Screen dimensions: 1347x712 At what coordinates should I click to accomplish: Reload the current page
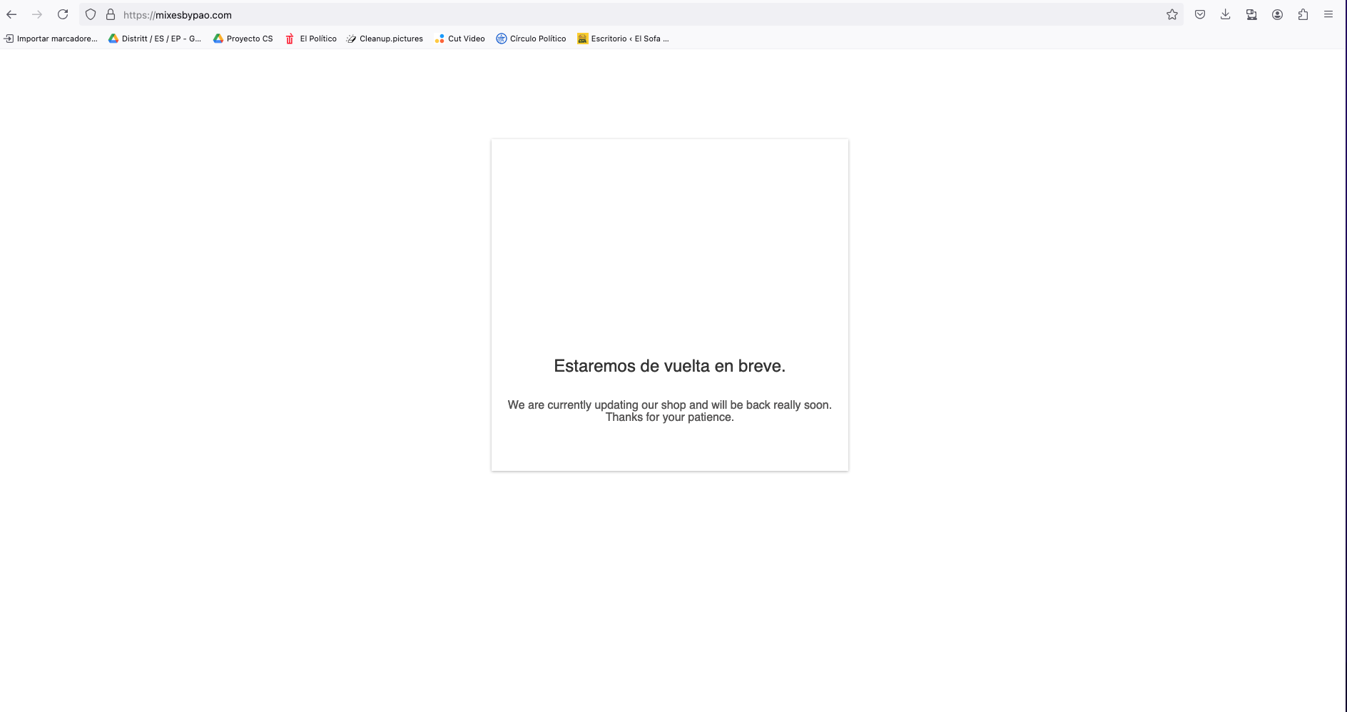pyautogui.click(x=63, y=14)
